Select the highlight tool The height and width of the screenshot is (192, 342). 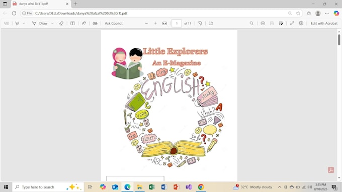click(x=17, y=23)
